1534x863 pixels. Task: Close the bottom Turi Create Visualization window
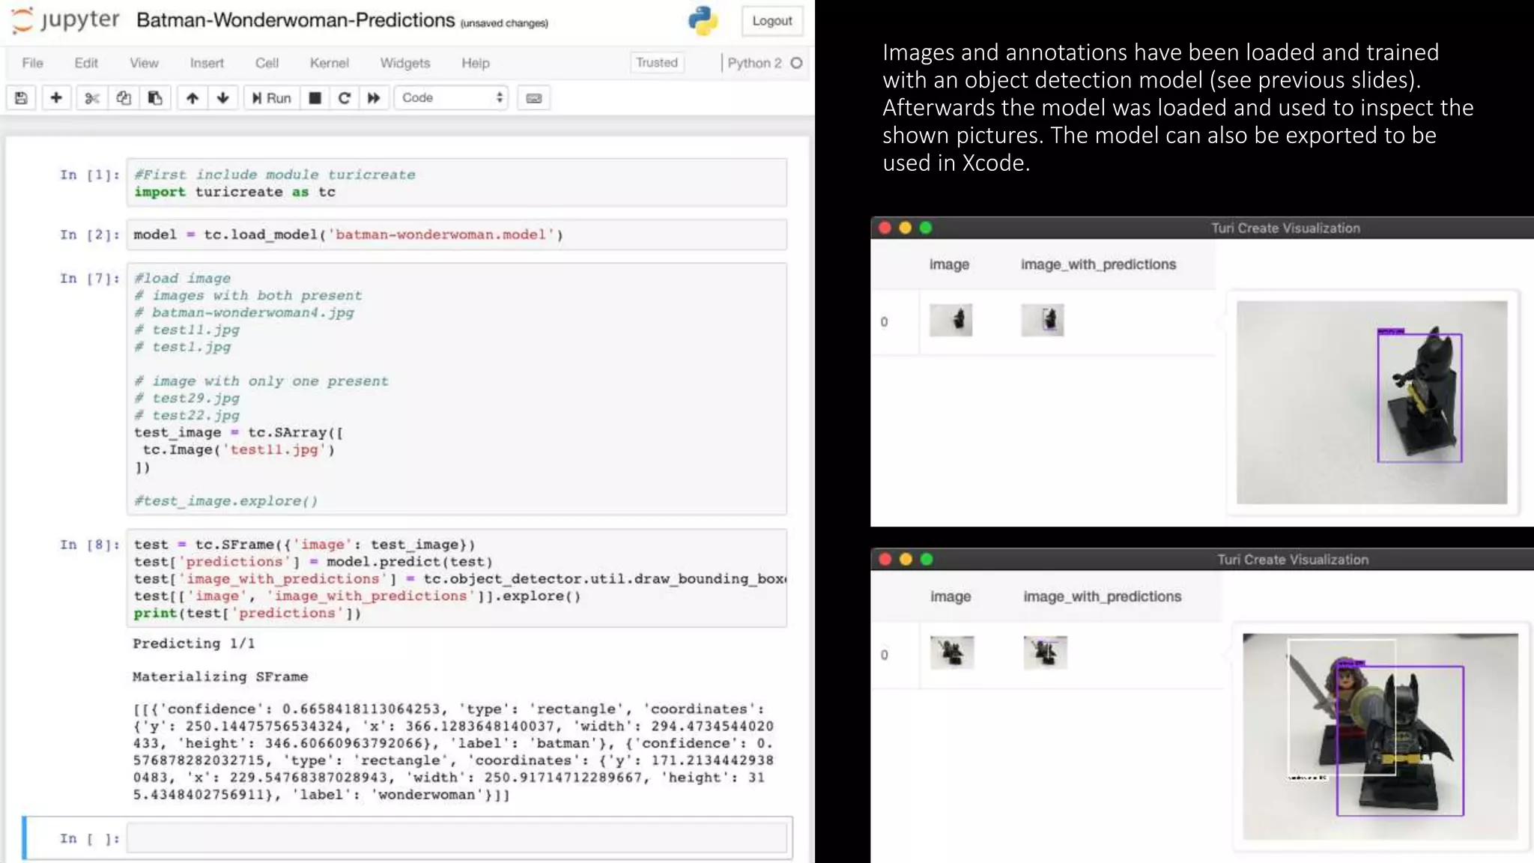(x=885, y=559)
